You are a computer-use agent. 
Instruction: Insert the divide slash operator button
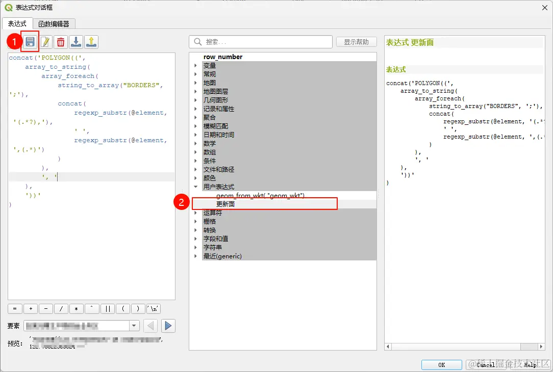click(x=61, y=309)
